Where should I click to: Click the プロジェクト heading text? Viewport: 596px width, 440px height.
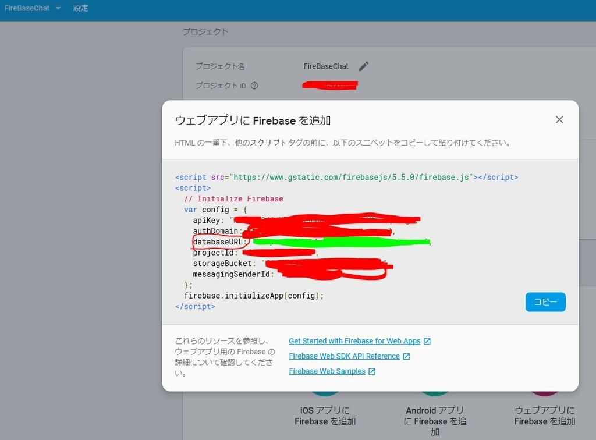click(205, 31)
